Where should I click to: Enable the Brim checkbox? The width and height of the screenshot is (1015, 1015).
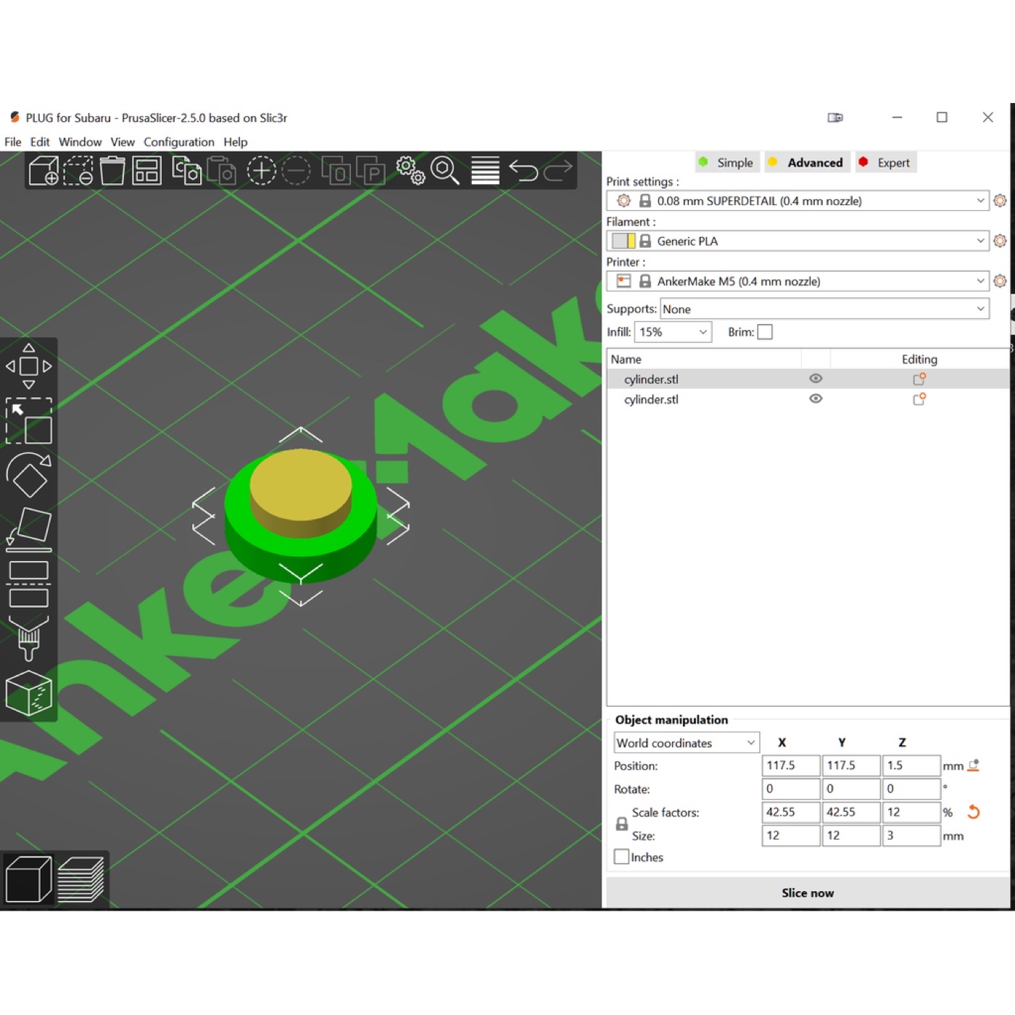(765, 332)
